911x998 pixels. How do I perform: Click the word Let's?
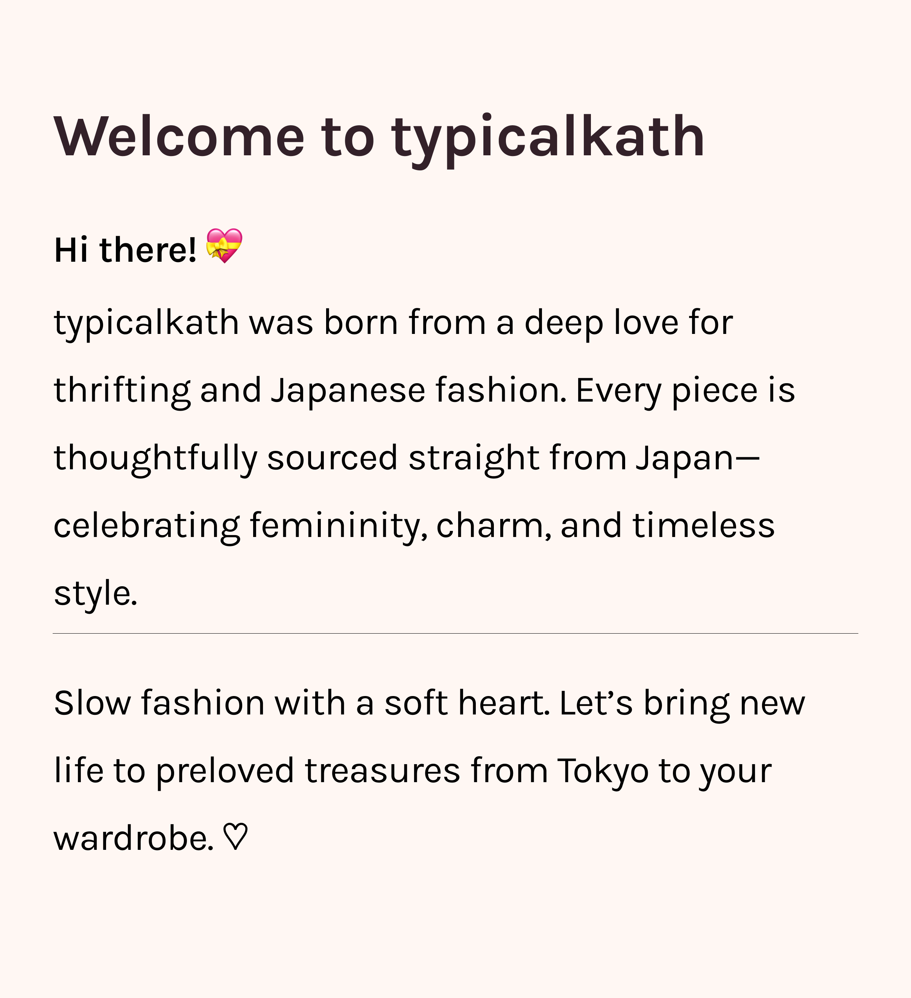pyautogui.click(x=596, y=703)
